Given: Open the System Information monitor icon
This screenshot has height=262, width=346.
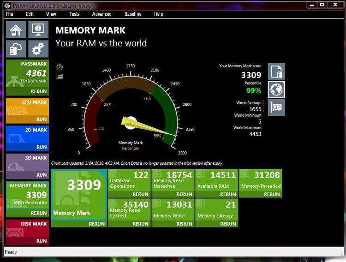Looking at the screenshot, I should (x=38, y=30).
